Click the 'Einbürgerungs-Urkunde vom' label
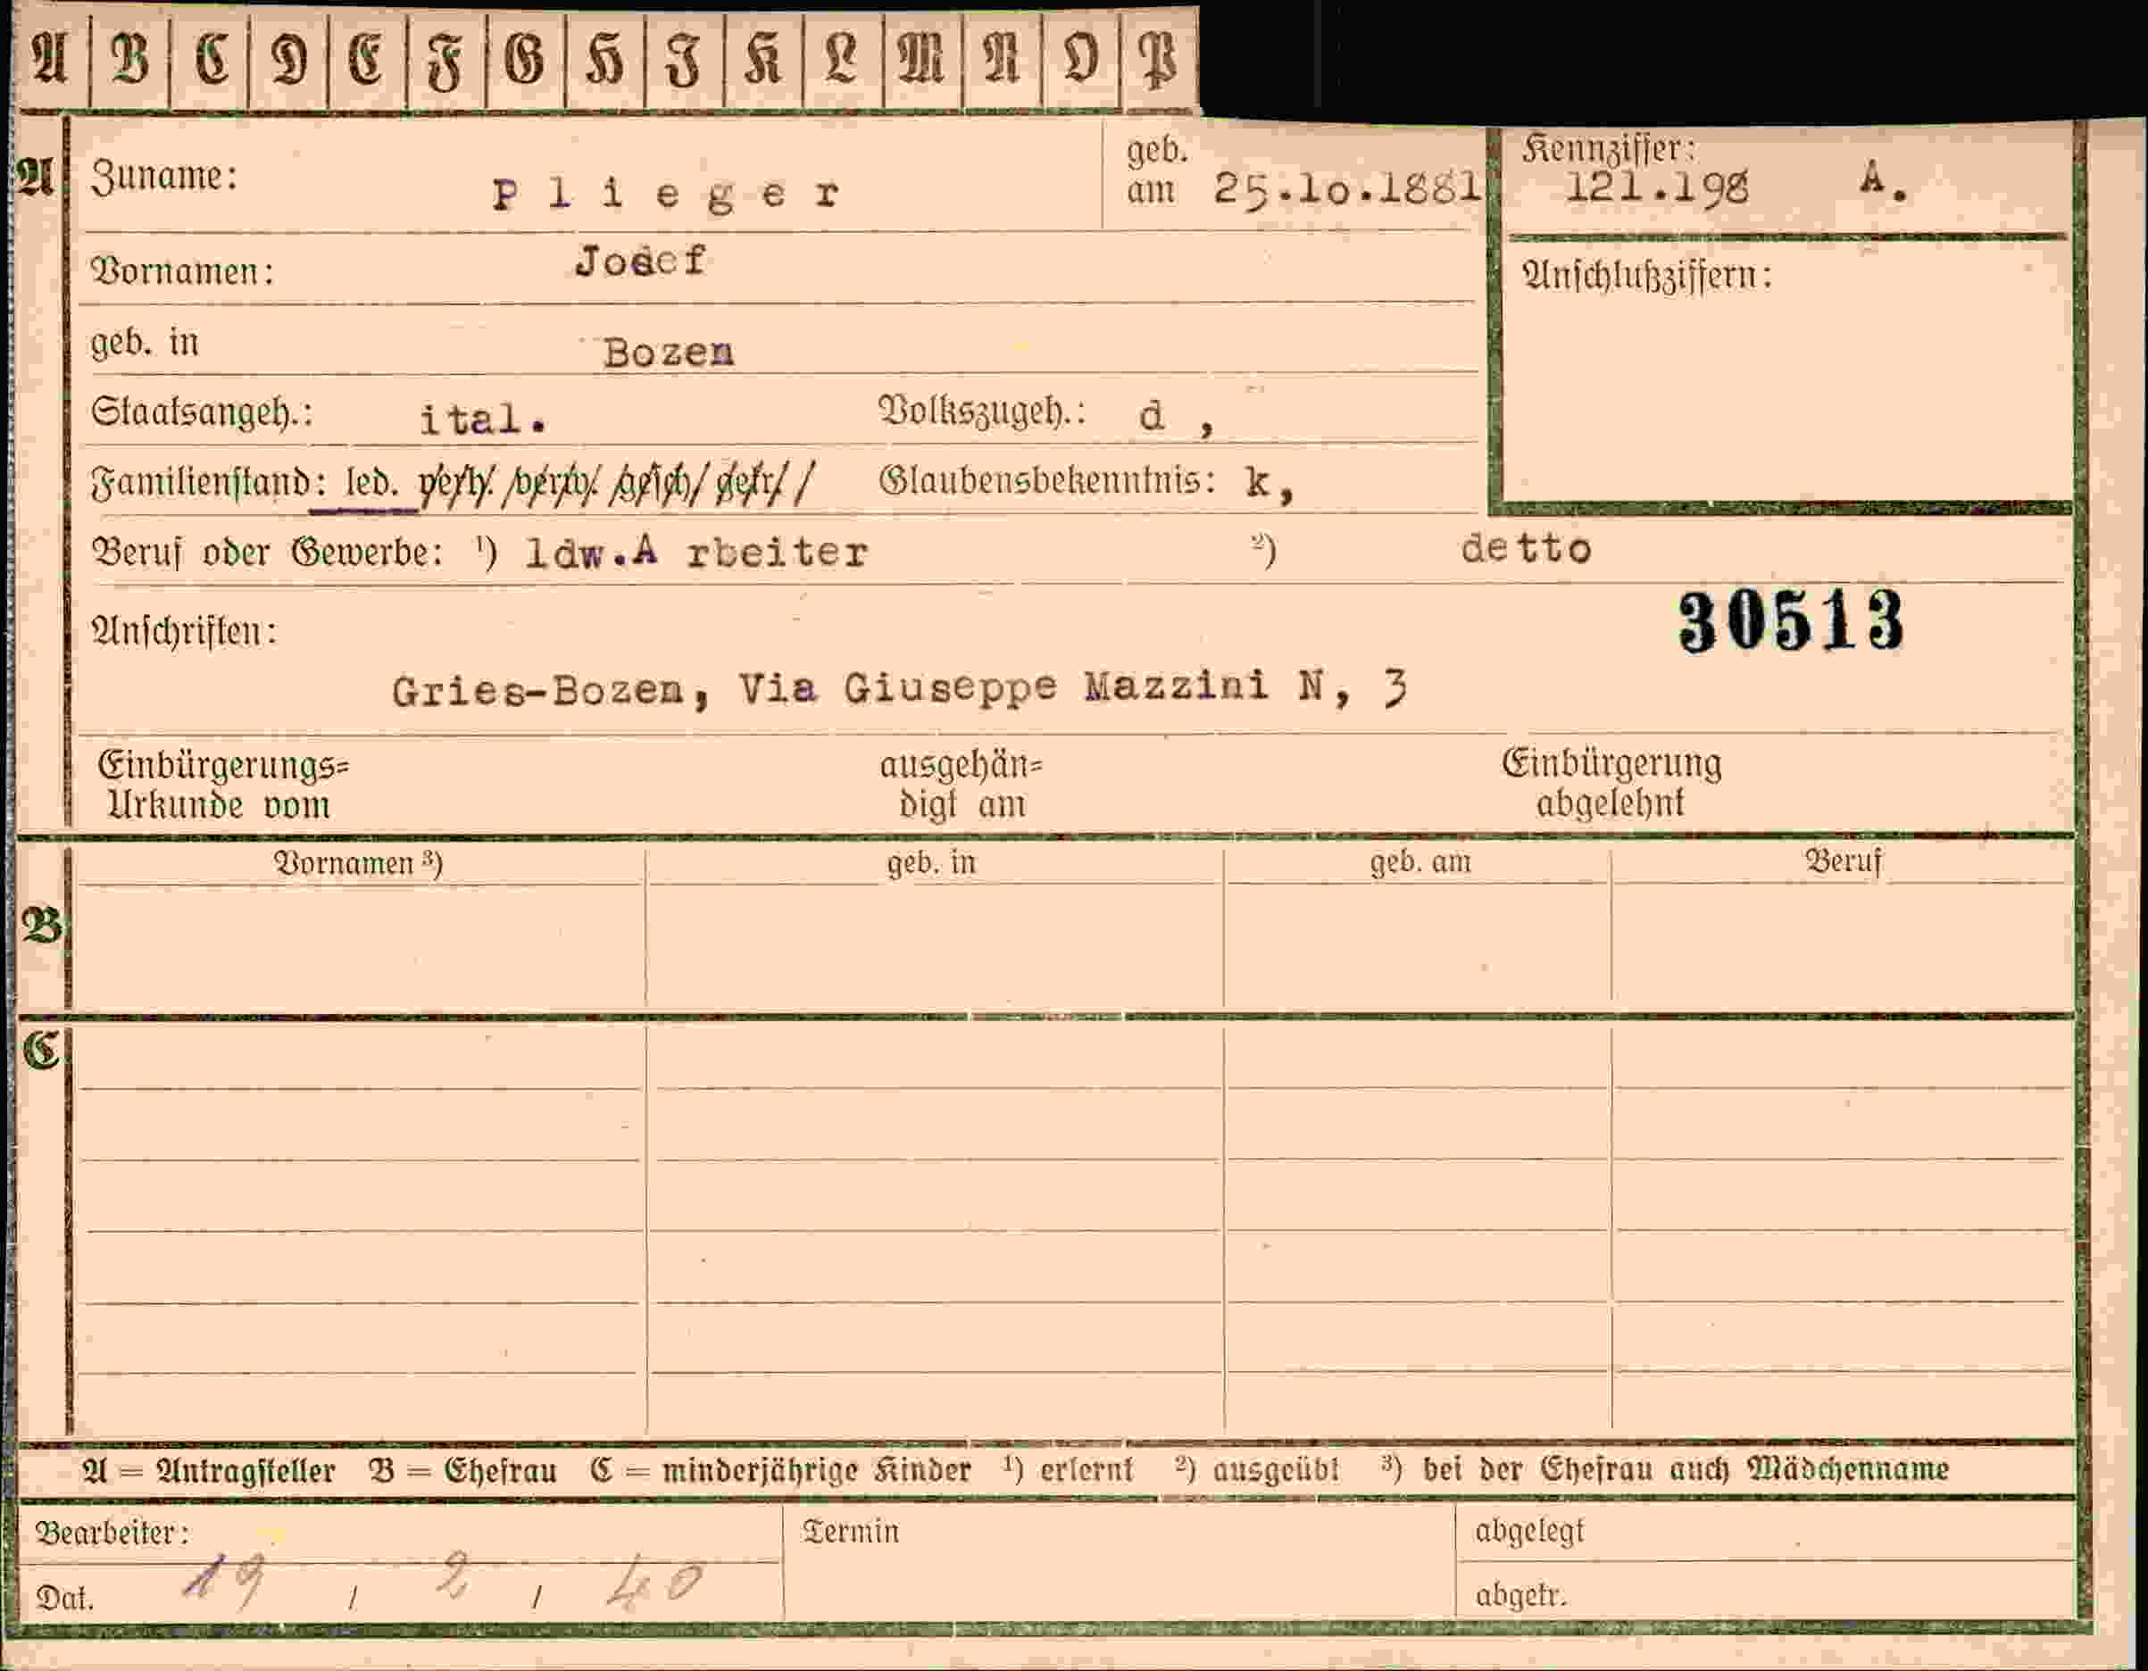Image resolution: width=2148 pixels, height=1671 pixels. coord(223,785)
